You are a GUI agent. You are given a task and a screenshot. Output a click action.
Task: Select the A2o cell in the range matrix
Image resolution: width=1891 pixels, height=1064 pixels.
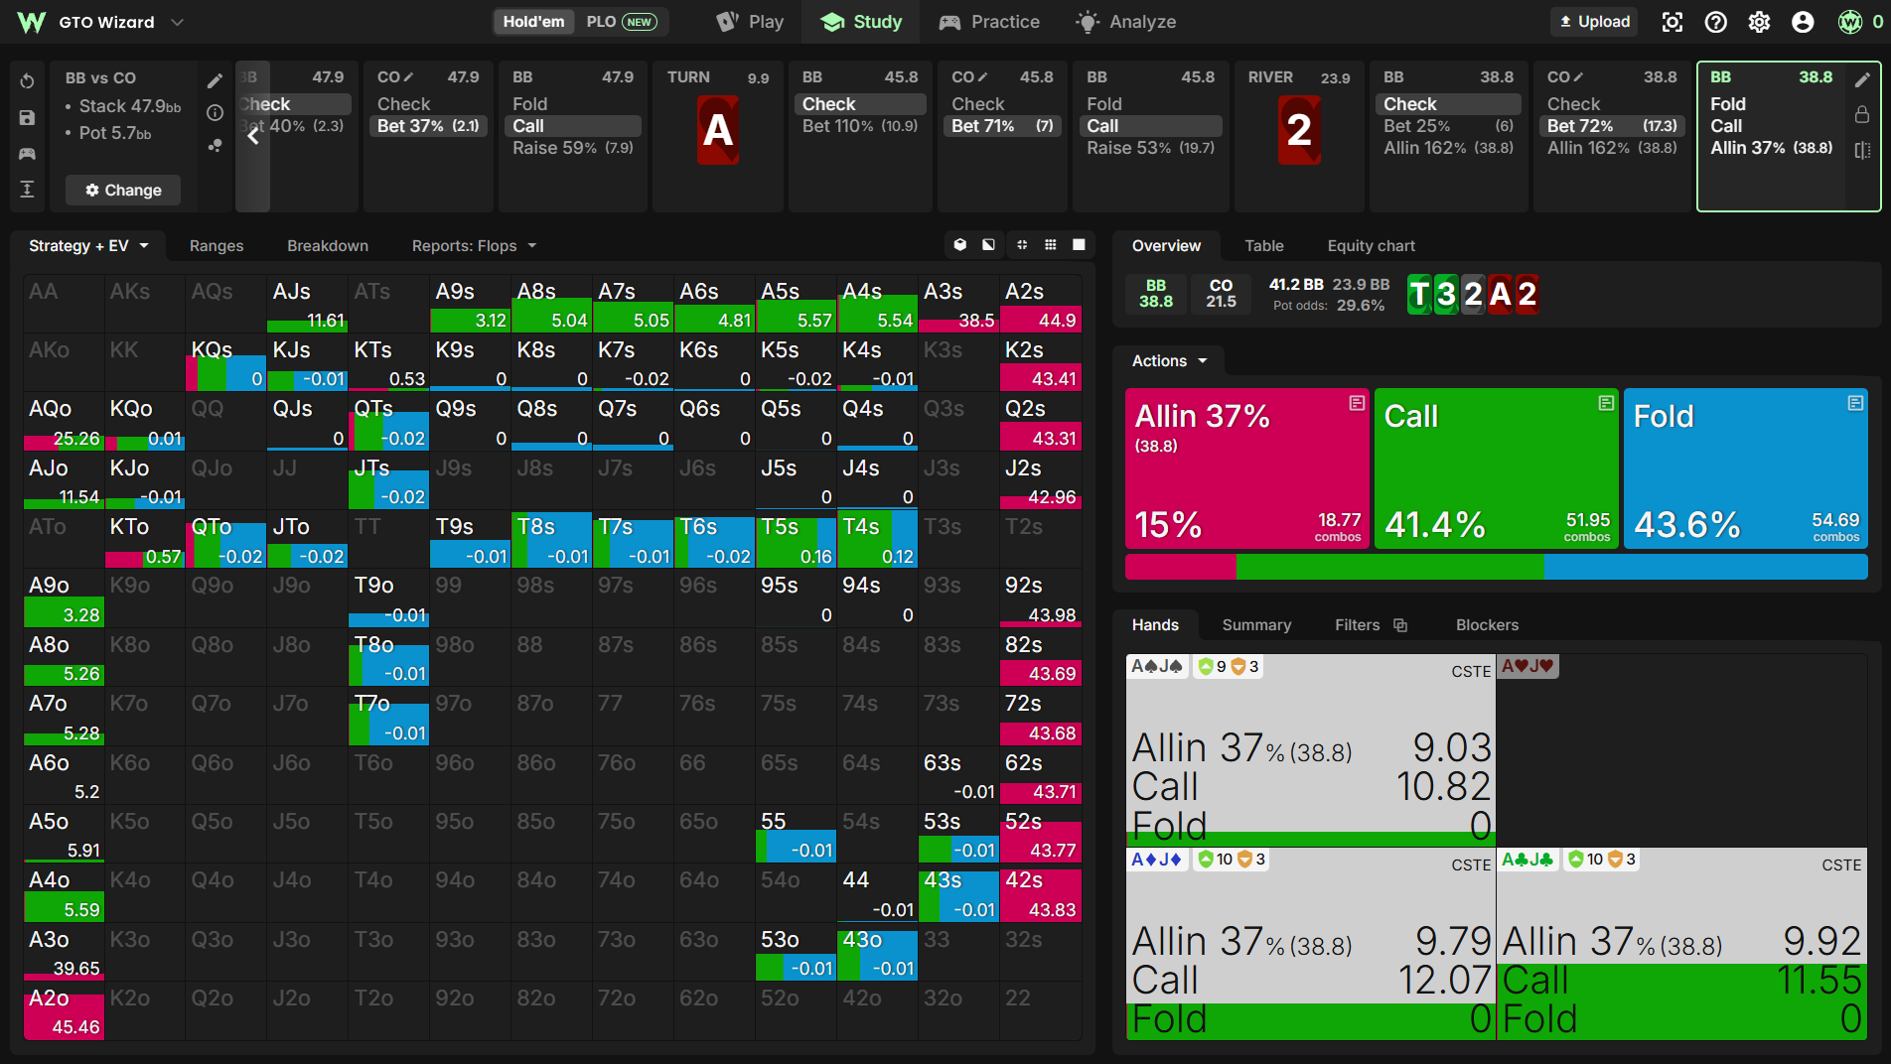tap(64, 1011)
